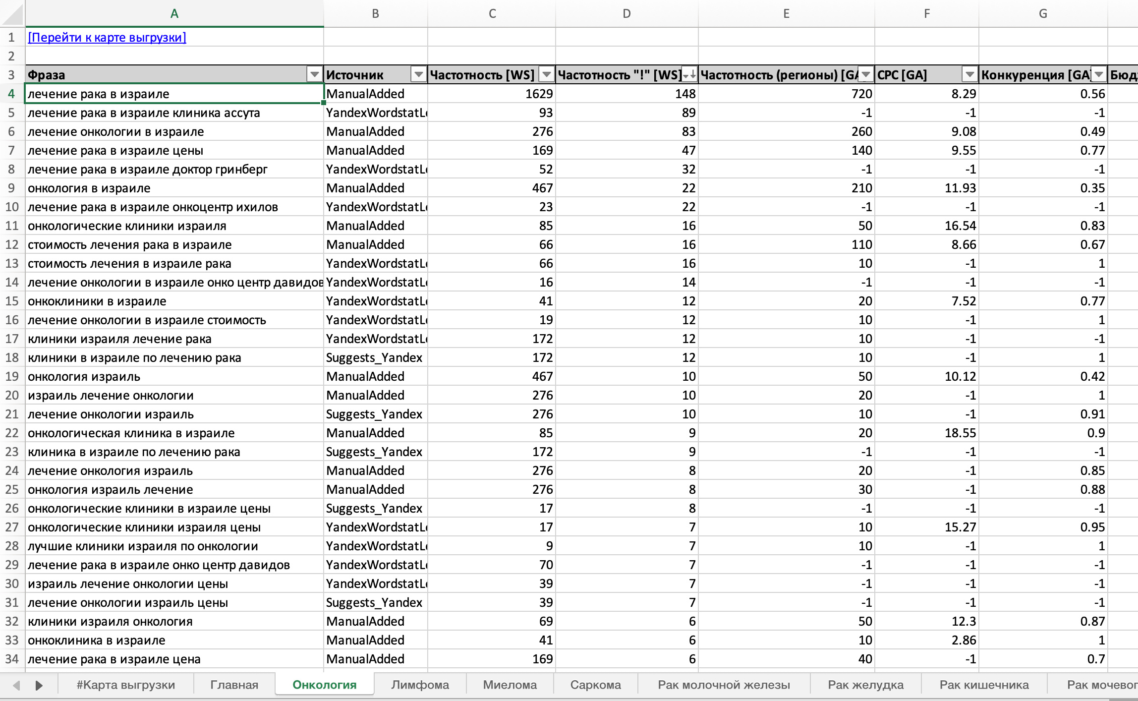Open the Саркома sheet tab

coord(595,685)
